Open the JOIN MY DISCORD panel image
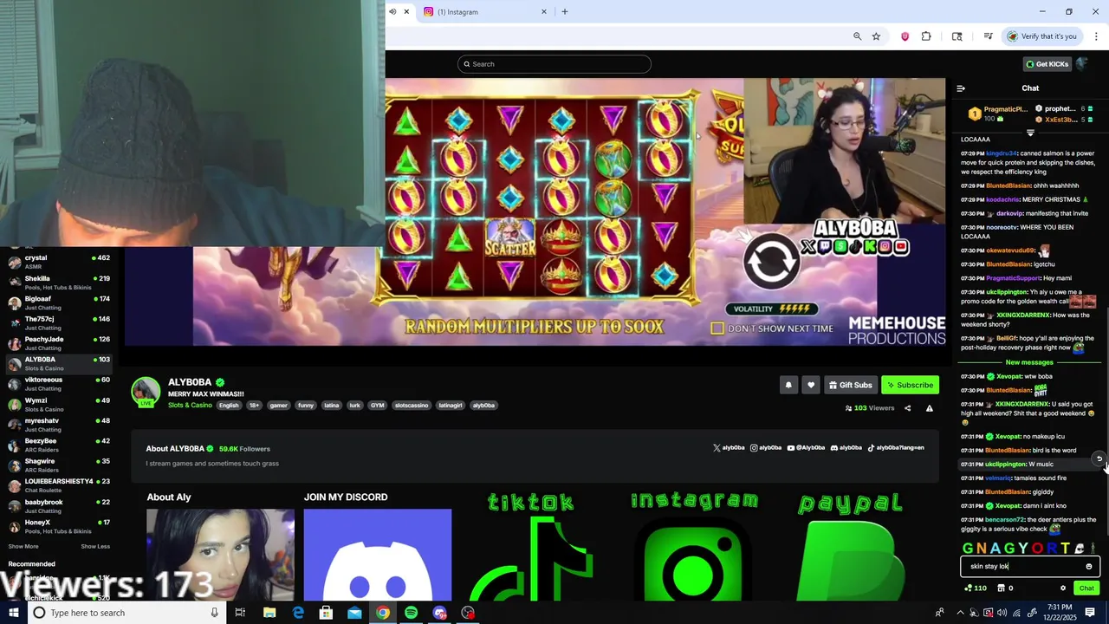This screenshot has width=1109, height=624. pos(378,555)
